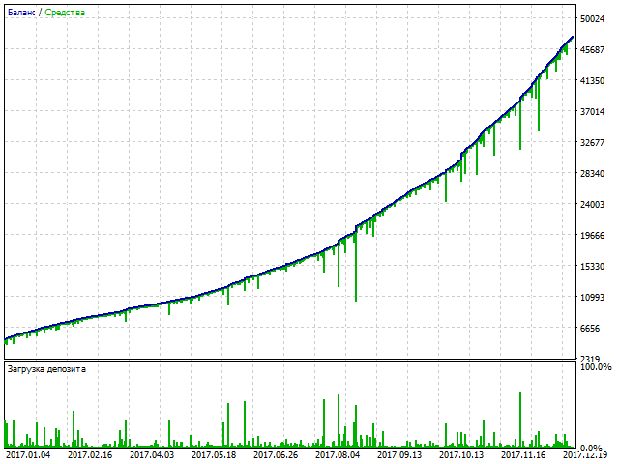Click the 100.0% deposit load label
Image resolution: width=619 pixels, height=464 pixels.
(x=596, y=367)
